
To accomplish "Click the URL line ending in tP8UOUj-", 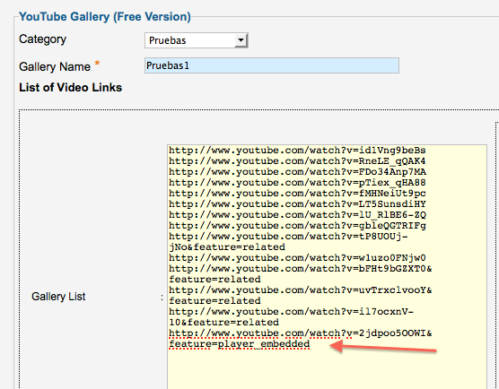I will 288,237.
